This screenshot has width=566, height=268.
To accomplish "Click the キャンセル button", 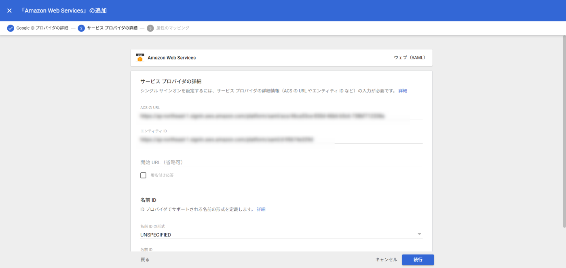I will pos(386,260).
